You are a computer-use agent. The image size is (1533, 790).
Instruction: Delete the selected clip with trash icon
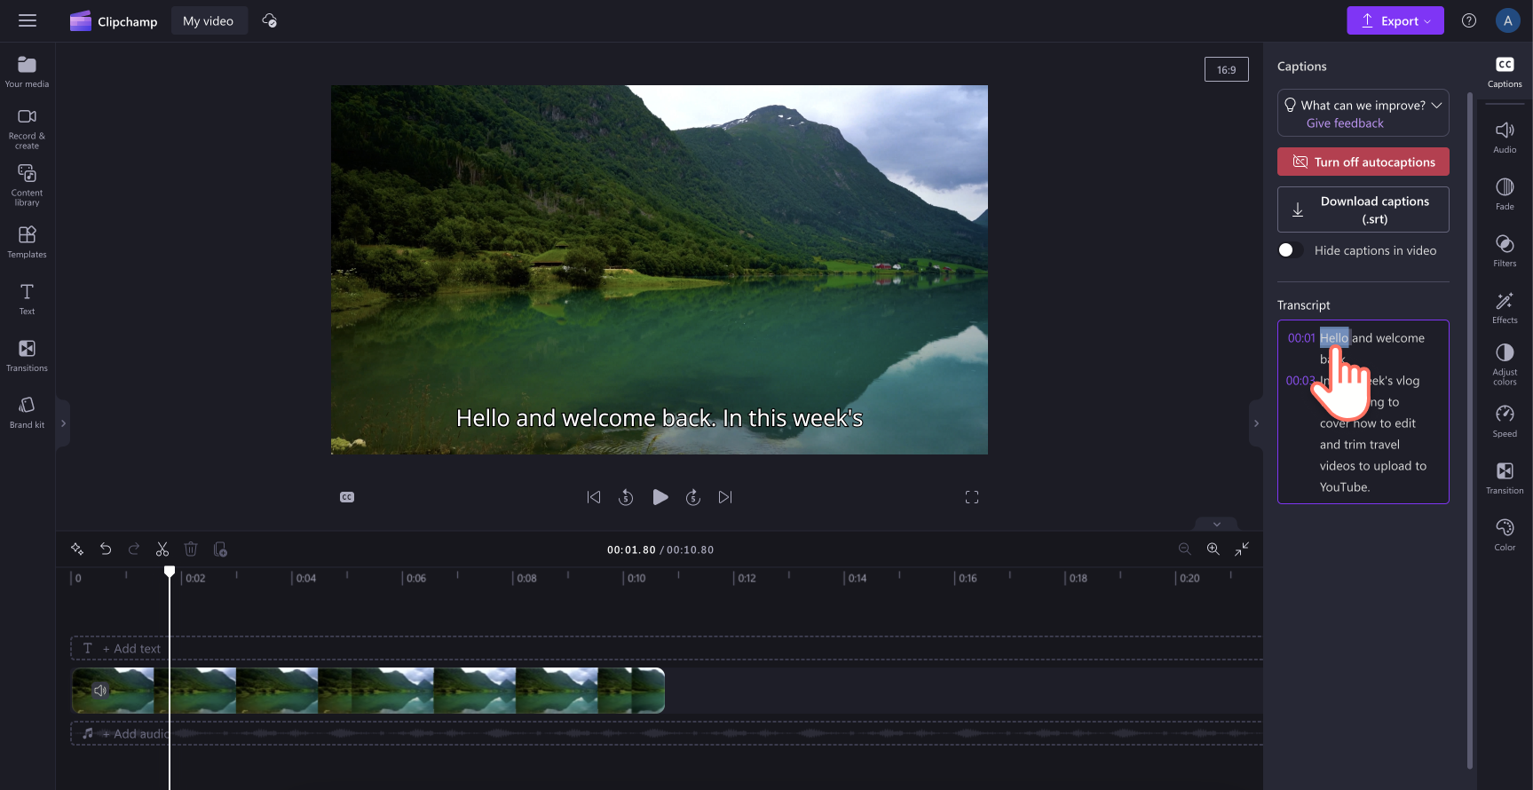coord(191,549)
